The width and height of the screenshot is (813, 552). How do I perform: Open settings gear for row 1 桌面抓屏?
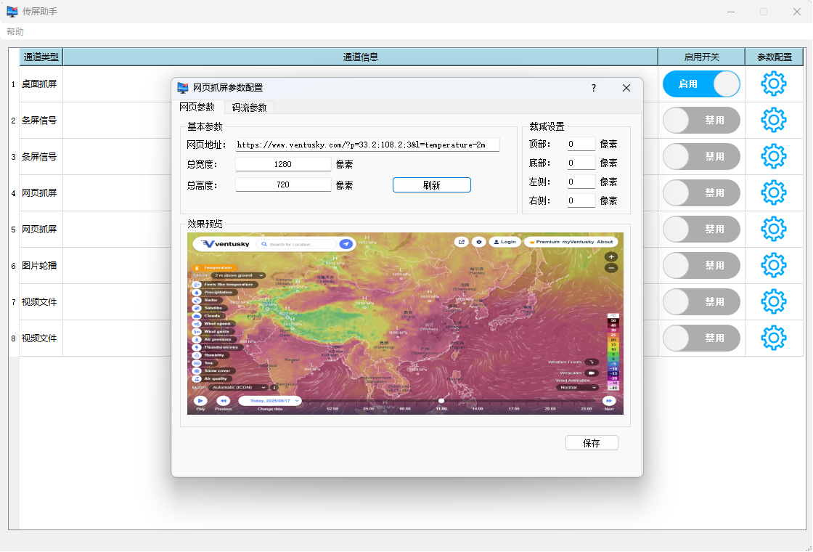(x=774, y=84)
